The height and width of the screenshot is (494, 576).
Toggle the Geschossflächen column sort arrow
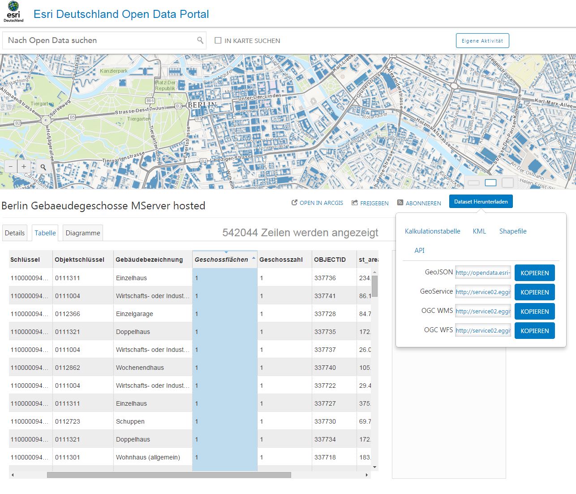[x=253, y=258]
